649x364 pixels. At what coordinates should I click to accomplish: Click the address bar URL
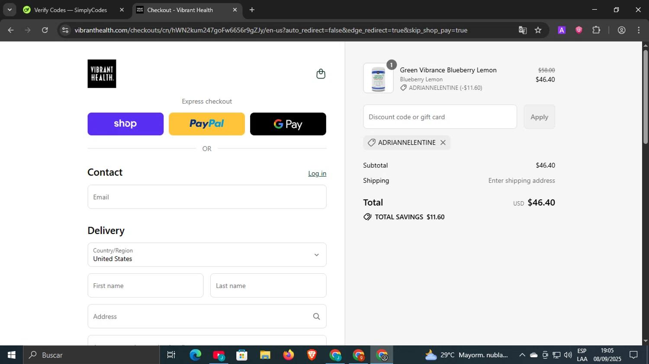[x=271, y=30]
